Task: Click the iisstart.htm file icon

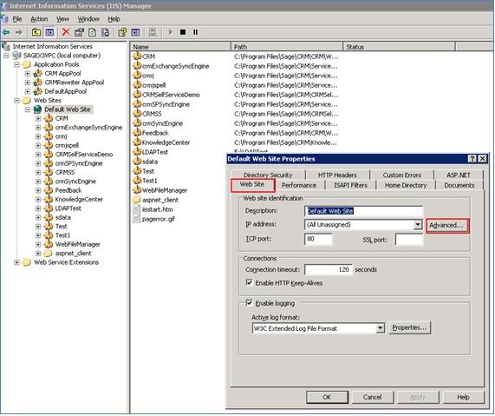Action: point(137,209)
